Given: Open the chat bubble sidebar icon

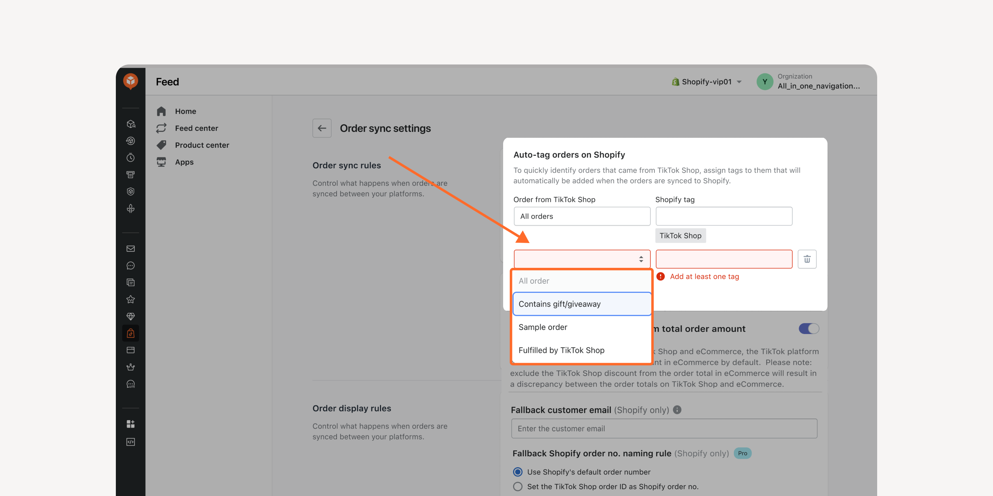Looking at the screenshot, I should [x=131, y=266].
